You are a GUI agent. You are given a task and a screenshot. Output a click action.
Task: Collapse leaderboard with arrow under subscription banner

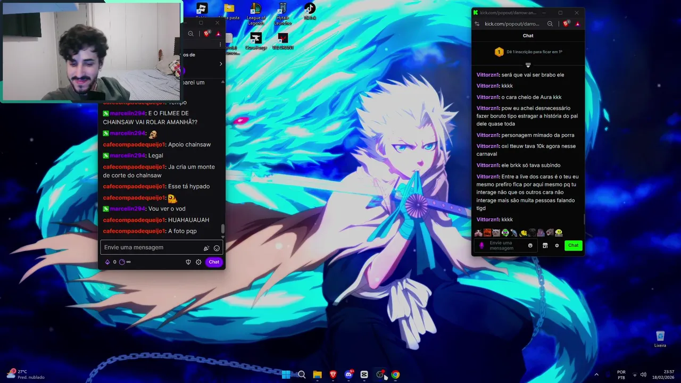[x=528, y=65]
